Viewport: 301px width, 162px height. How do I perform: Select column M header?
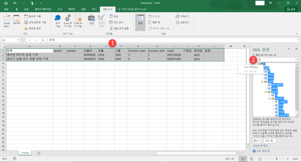[x=231, y=46]
